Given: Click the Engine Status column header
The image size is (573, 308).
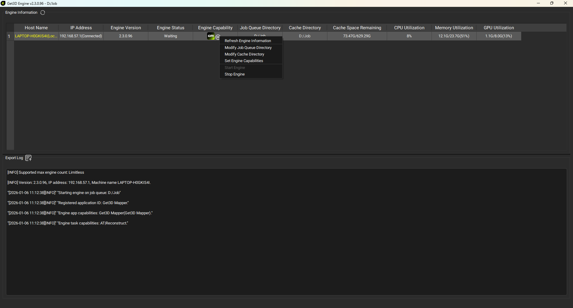Looking at the screenshot, I should 170,28.
